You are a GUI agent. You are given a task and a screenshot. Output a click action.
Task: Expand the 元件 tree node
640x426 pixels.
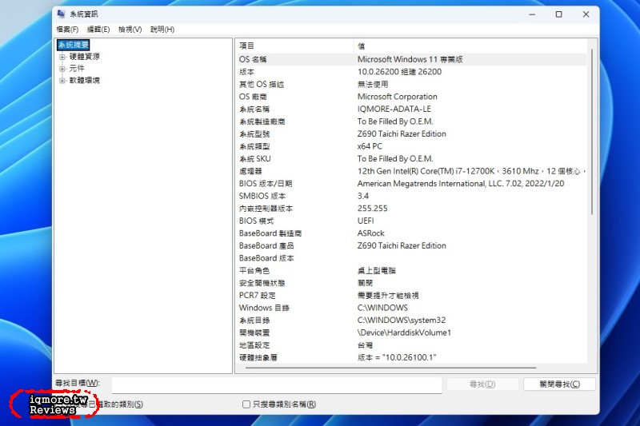(x=62, y=69)
